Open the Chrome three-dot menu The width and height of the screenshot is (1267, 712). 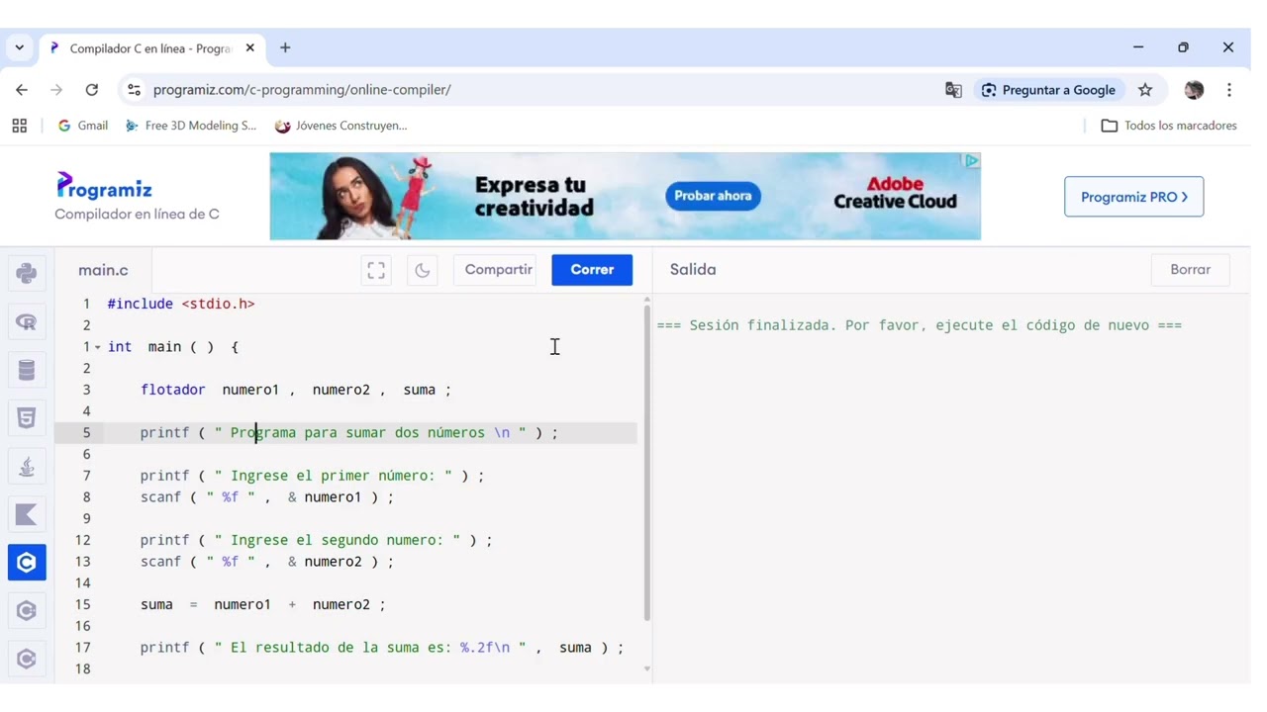tap(1229, 90)
